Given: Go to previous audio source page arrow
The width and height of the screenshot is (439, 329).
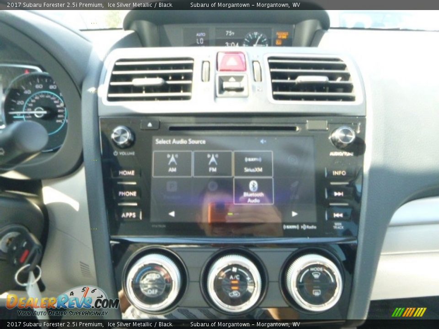Looking at the screenshot, I should pos(171,214).
